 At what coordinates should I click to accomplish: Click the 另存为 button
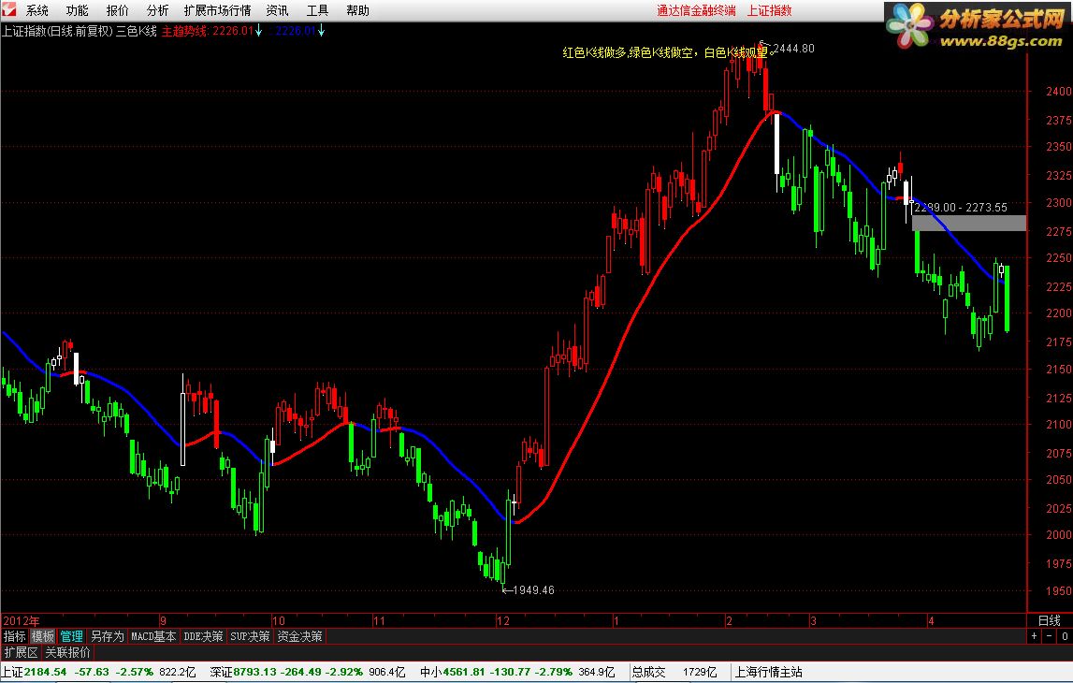coord(107,636)
